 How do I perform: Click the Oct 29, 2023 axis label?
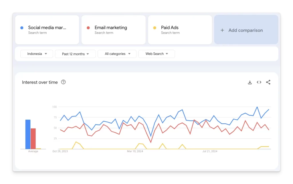click(x=60, y=151)
